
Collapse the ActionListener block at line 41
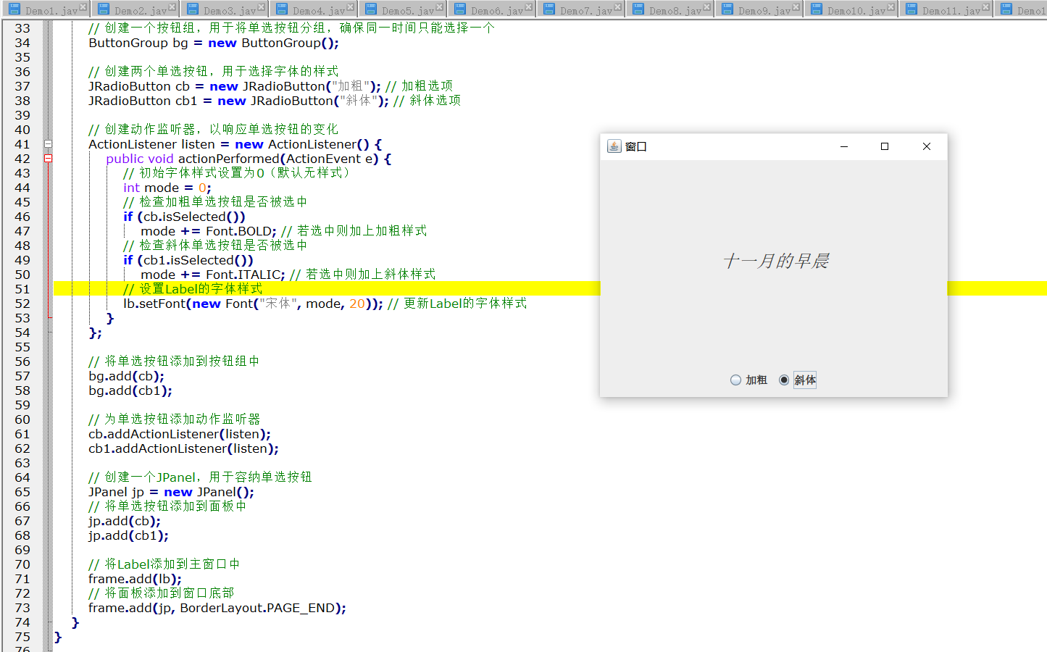click(48, 144)
